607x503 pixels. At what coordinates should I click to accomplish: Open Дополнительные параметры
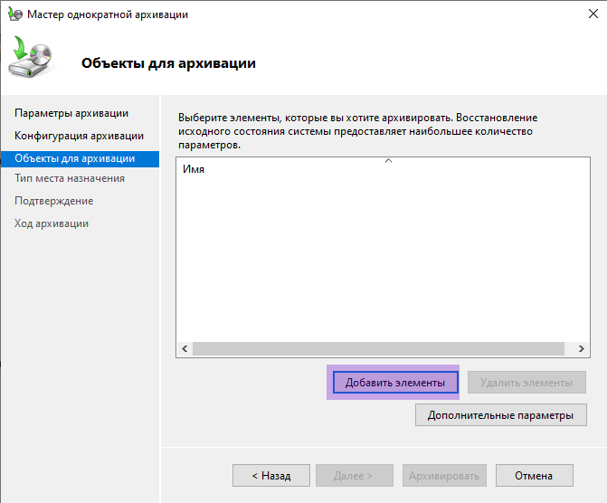(501, 415)
